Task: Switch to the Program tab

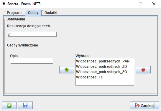Action: [x=14, y=13]
